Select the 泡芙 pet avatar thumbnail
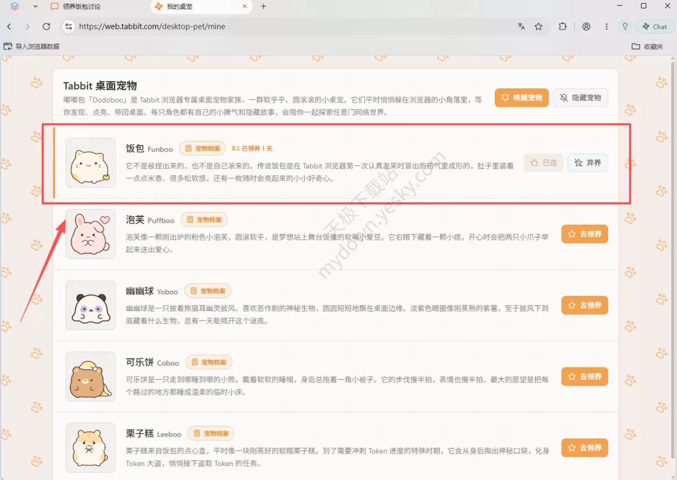This screenshot has width=677, height=480. tap(90, 234)
